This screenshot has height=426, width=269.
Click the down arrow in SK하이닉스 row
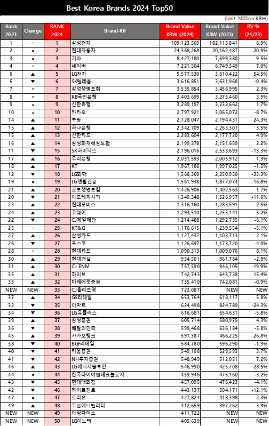tap(33, 151)
